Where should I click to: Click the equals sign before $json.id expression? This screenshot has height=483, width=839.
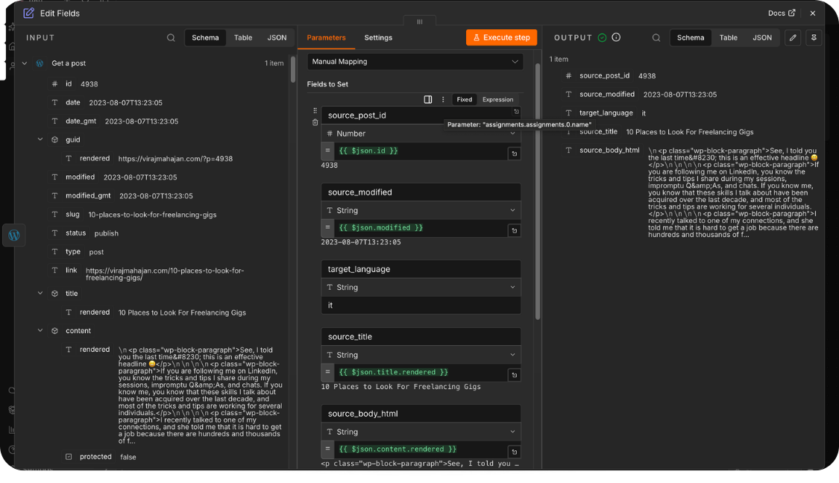click(327, 151)
